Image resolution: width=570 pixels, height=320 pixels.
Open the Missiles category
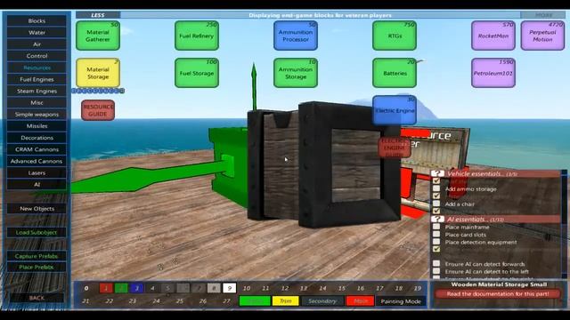click(x=37, y=126)
